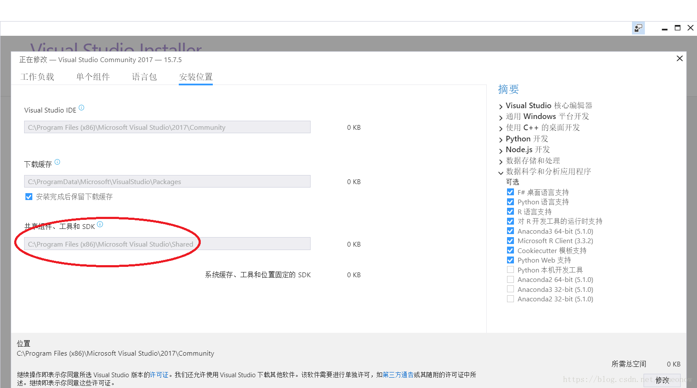Enable Anaconda2 32-bit (5.1.0)
This screenshot has height=388, width=697.
pos(510,299)
